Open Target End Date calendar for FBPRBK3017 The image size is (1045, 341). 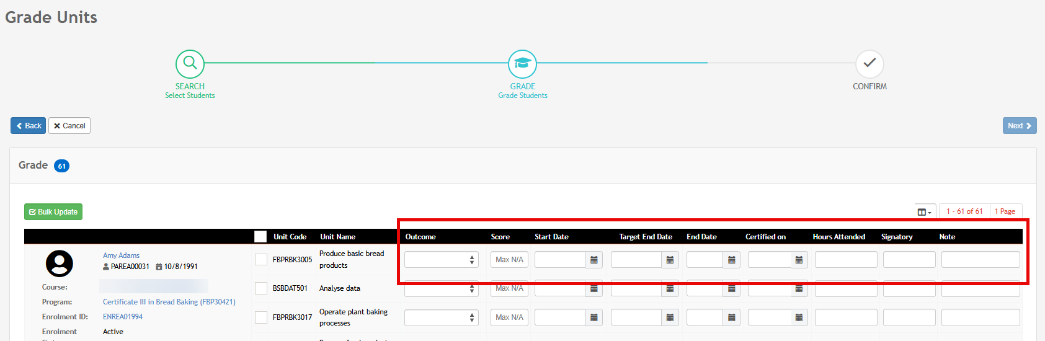670,317
